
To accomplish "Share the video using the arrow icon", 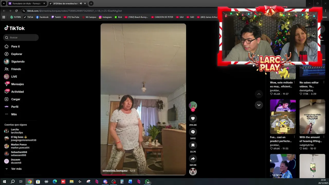I will (x=193, y=159).
